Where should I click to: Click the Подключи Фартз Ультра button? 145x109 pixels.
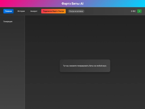(53, 11)
